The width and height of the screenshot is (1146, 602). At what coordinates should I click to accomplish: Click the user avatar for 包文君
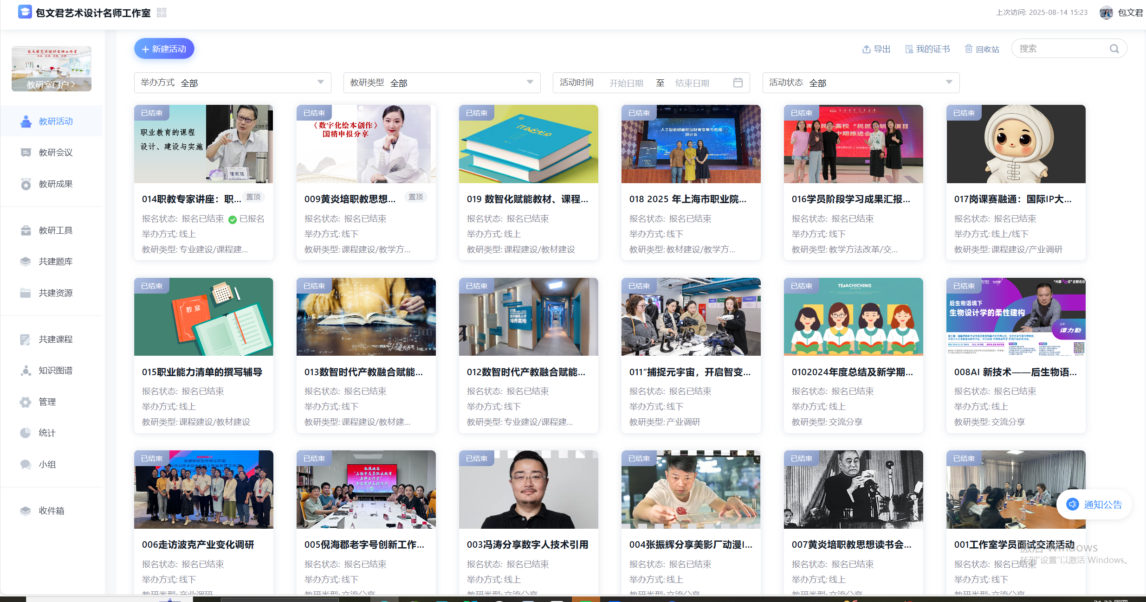click(x=1106, y=13)
